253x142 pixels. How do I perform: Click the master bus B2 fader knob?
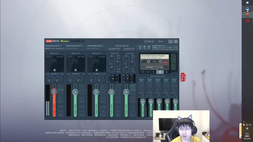pos(176,101)
